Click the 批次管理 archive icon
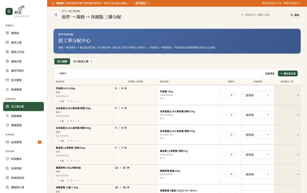This screenshot has height=193, width=307. click(x=7, y=80)
